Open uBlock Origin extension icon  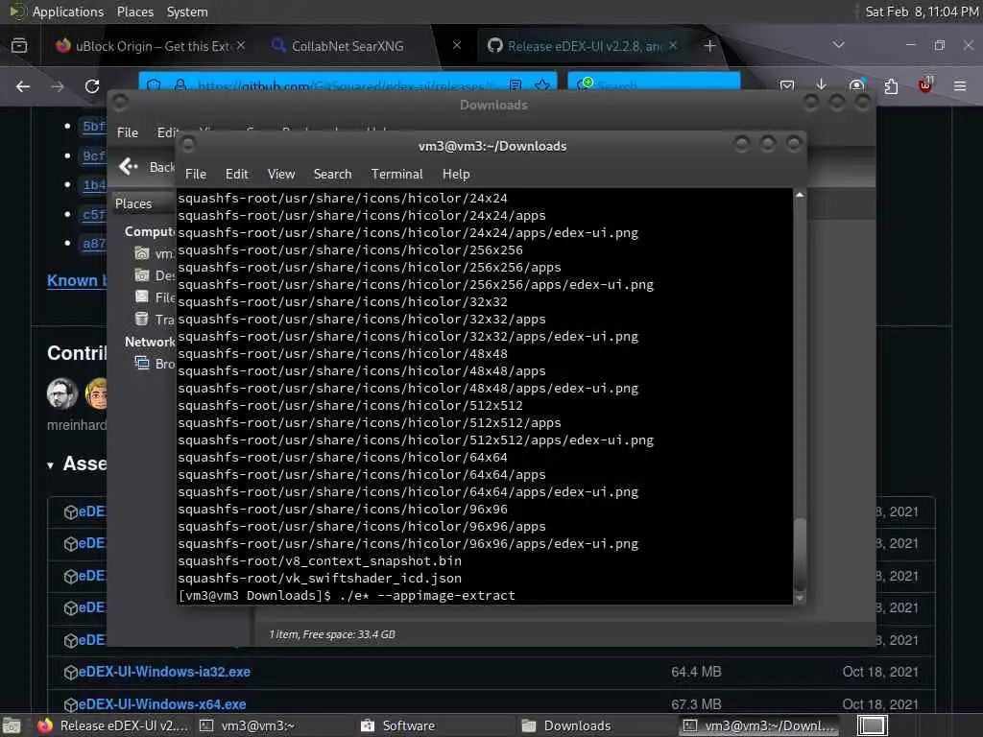[925, 85]
